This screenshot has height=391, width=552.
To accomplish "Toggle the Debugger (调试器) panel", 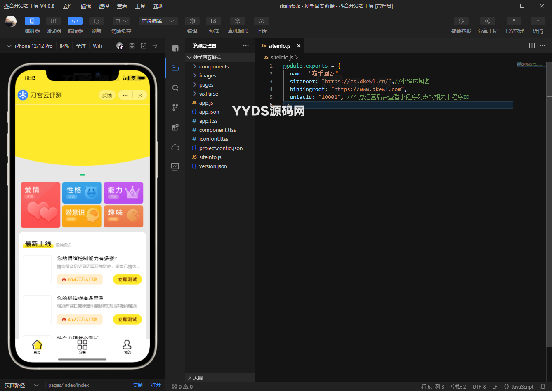I will [54, 21].
